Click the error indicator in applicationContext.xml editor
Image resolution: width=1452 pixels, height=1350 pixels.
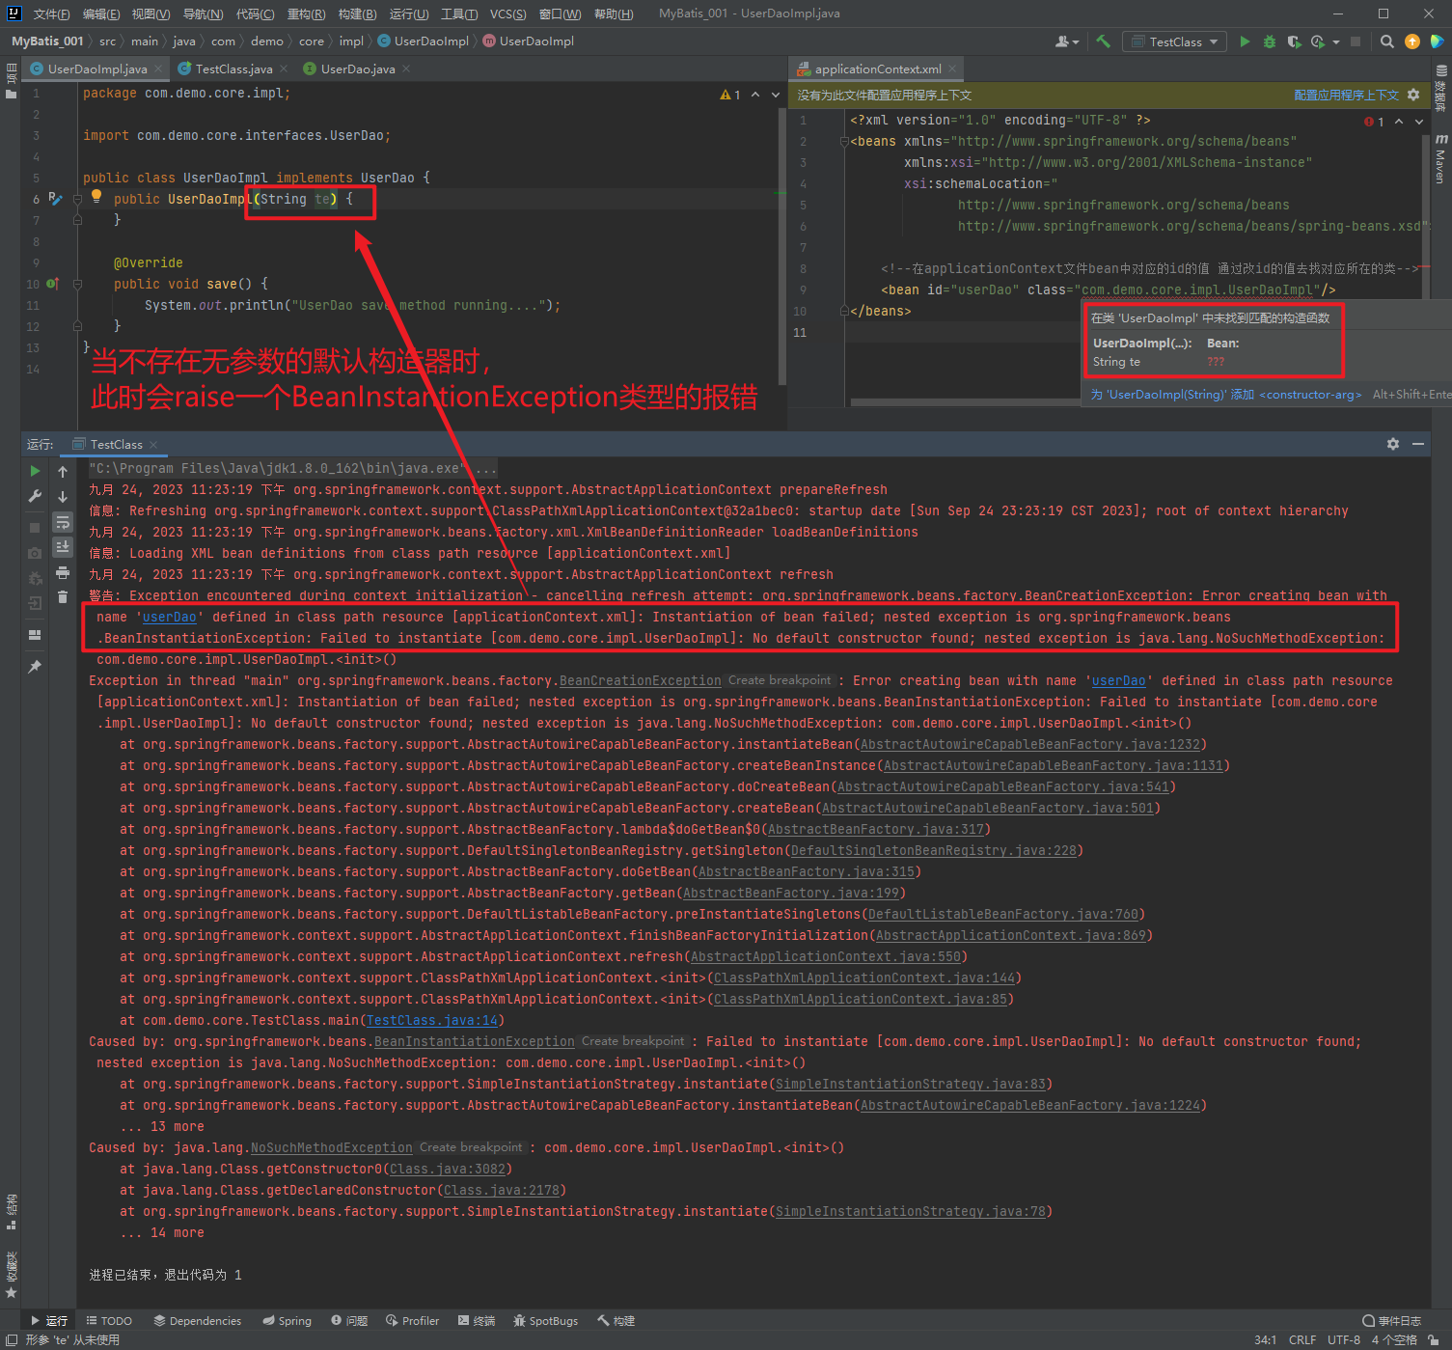point(1374,122)
